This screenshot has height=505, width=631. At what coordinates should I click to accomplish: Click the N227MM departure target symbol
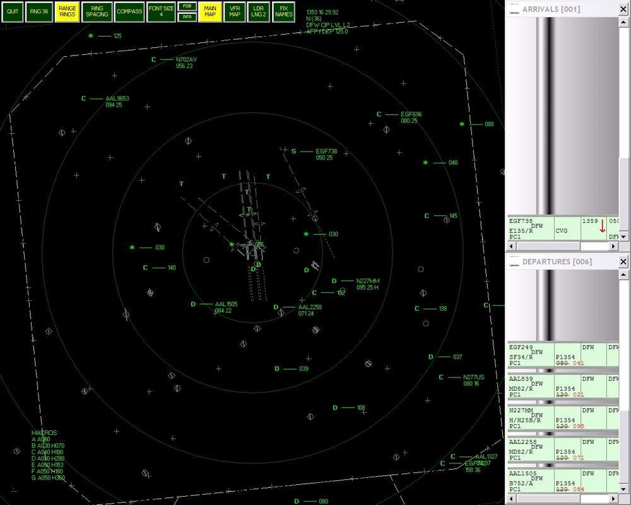click(x=334, y=281)
